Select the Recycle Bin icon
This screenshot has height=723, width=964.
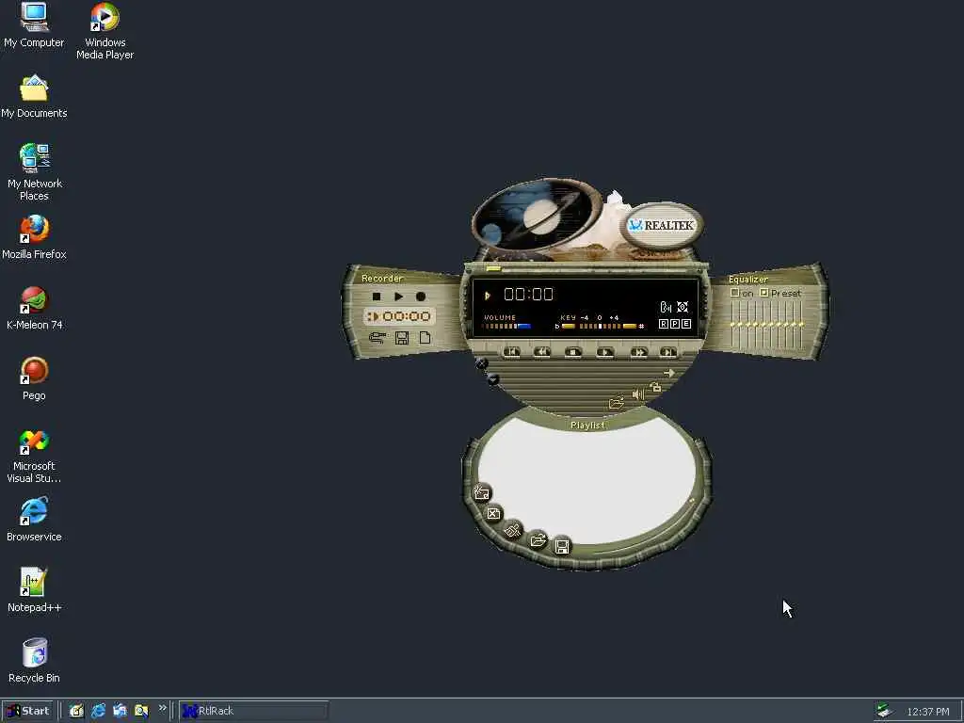(35, 660)
